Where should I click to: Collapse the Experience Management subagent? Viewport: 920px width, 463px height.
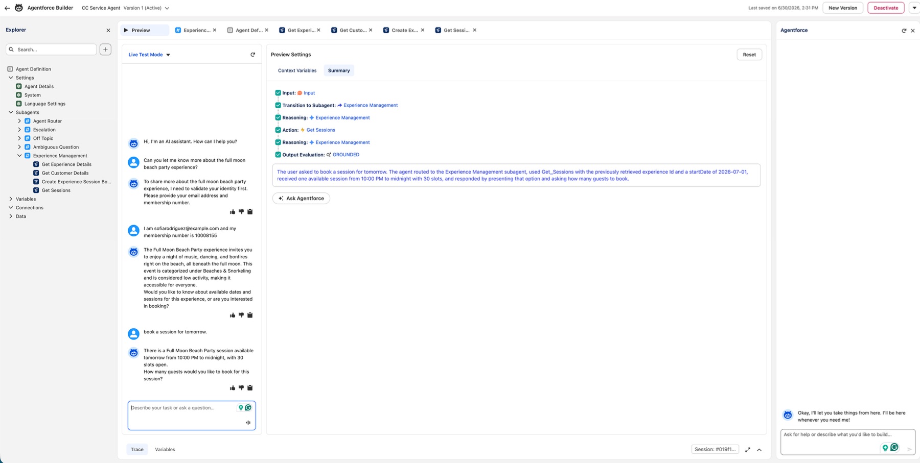[19, 156]
